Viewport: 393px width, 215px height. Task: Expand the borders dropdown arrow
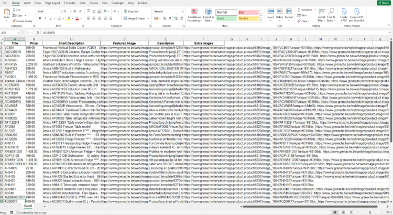coord(63,18)
